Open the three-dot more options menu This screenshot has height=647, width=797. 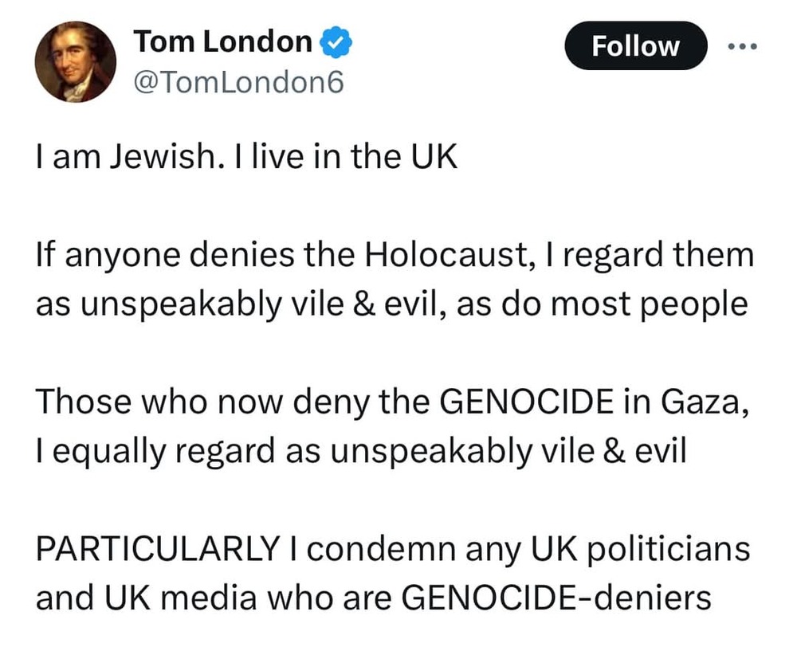click(x=742, y=46)
